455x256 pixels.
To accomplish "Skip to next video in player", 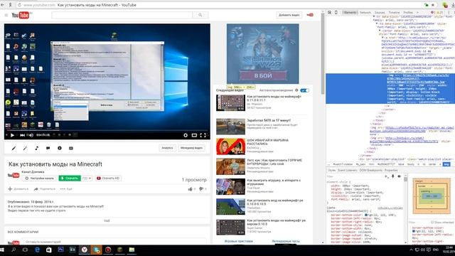I will pos(22,135).
